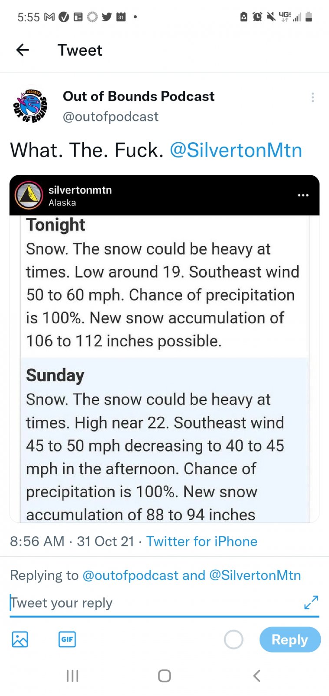
Task: Tap the @outofpodcast handle under display name
Action: pos(111,117)
